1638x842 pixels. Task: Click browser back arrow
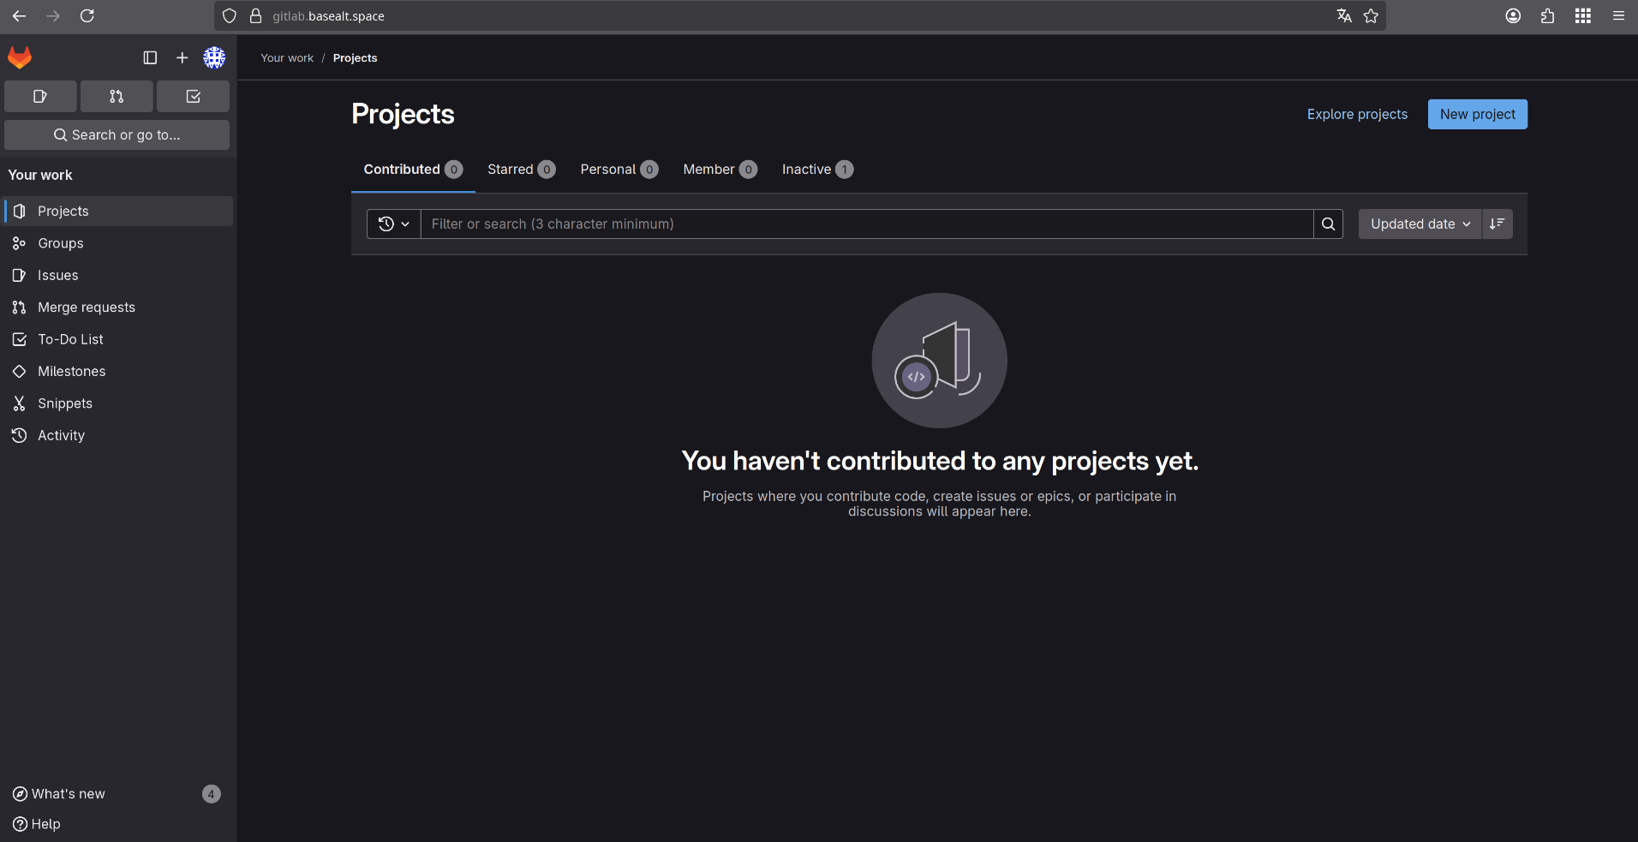coord(19,15)
